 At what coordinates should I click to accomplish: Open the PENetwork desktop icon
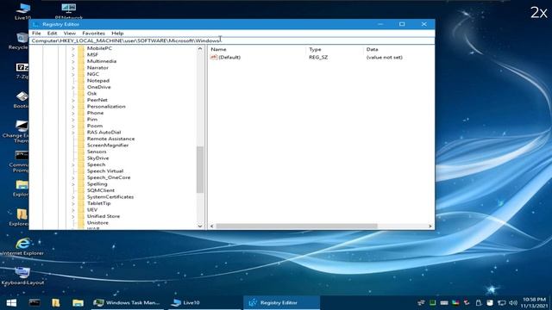[x=69, y=11]
